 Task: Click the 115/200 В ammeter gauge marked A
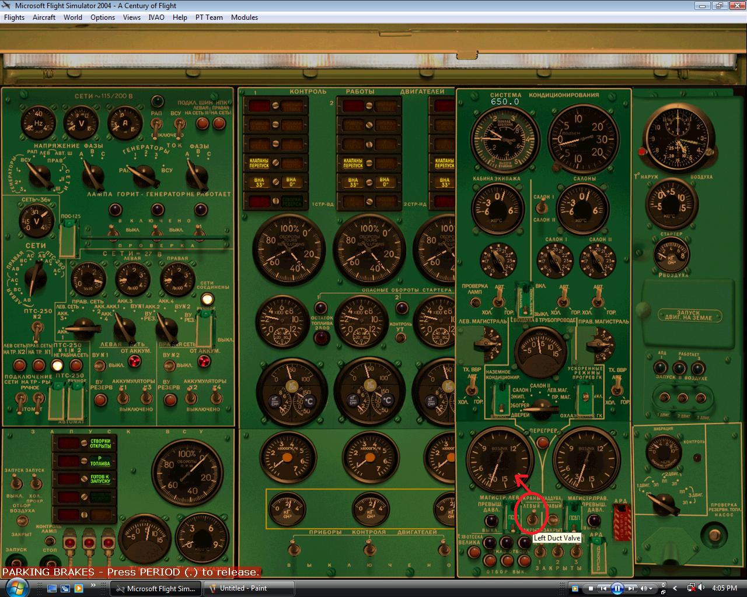[x=125, y=122]
